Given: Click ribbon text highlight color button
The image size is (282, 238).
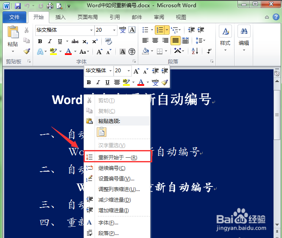Looking at the screenshot, I should pos(53,52).
